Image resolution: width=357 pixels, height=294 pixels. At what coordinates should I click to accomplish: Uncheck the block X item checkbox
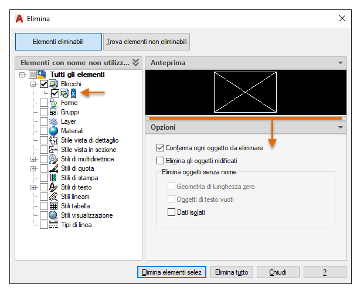click(55, 93)
